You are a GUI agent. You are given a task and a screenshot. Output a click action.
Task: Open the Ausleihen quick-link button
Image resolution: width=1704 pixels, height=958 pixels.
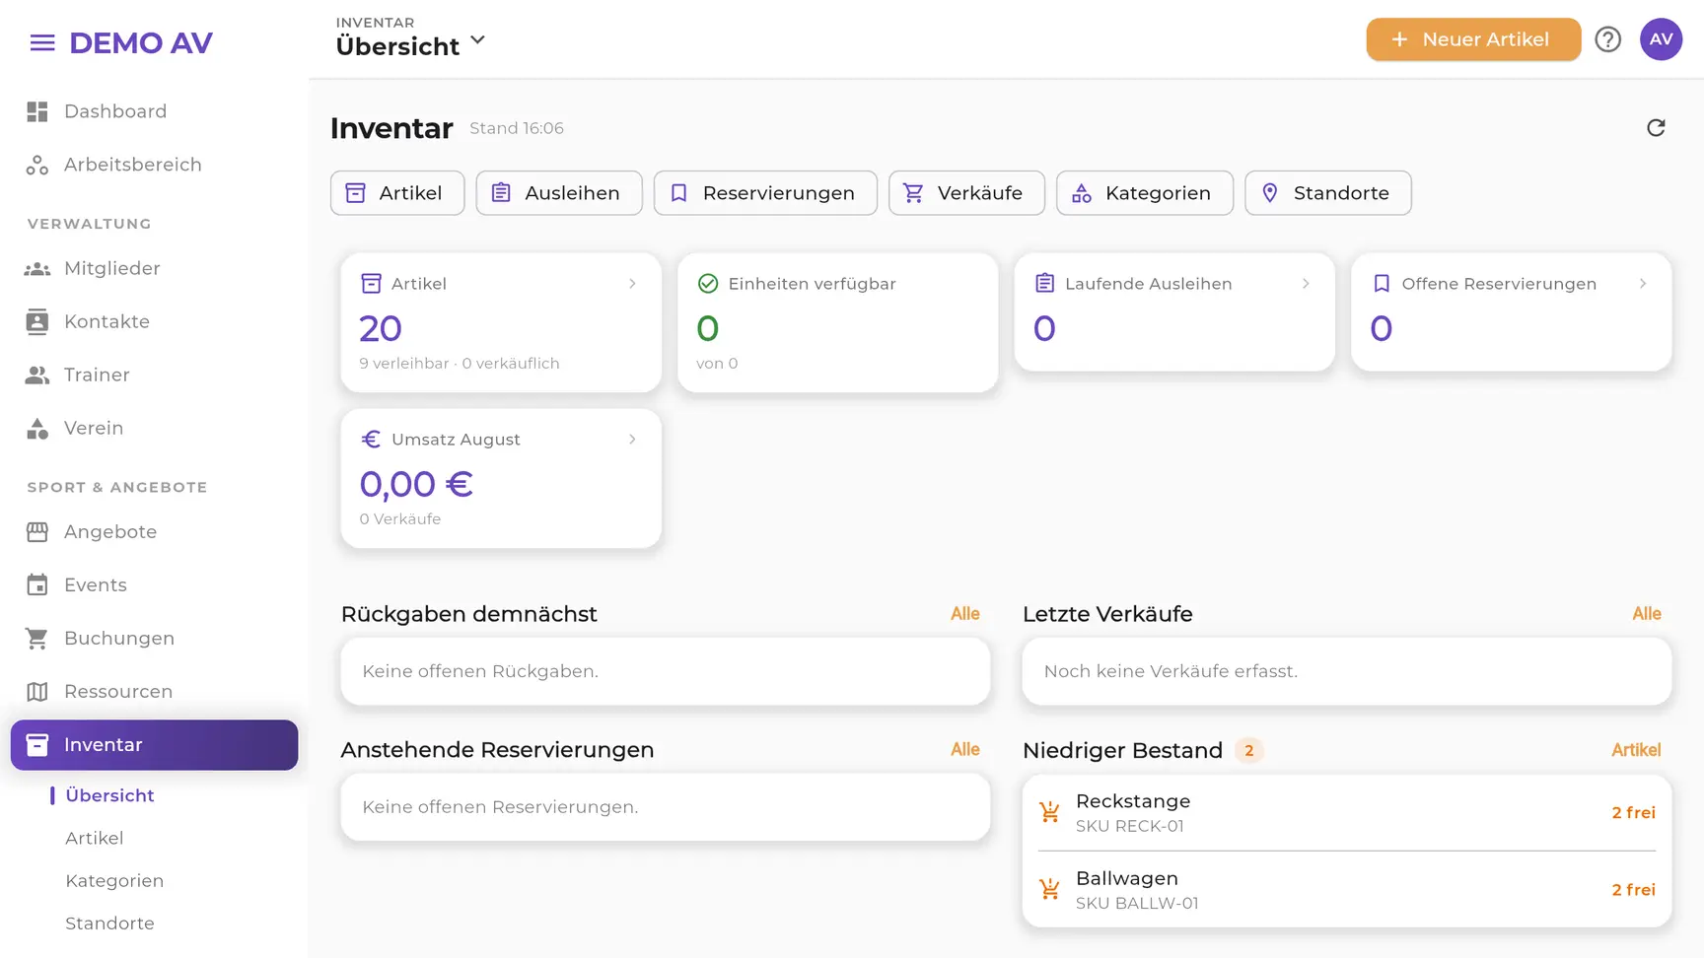(559, 193)
